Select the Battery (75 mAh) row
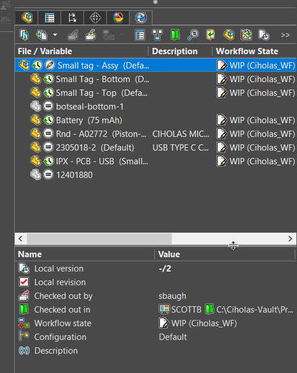 point(155,120)
